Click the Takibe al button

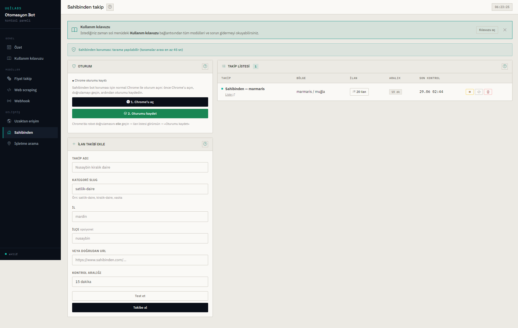click(x=140, y=308)
